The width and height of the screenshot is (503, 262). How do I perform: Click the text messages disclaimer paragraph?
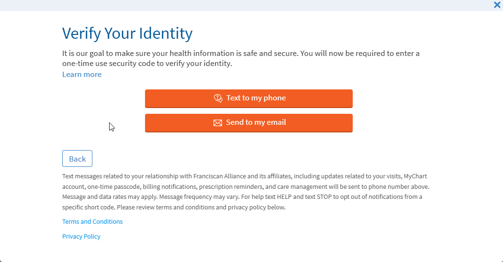pyautogui.click(x=246, y=192)
